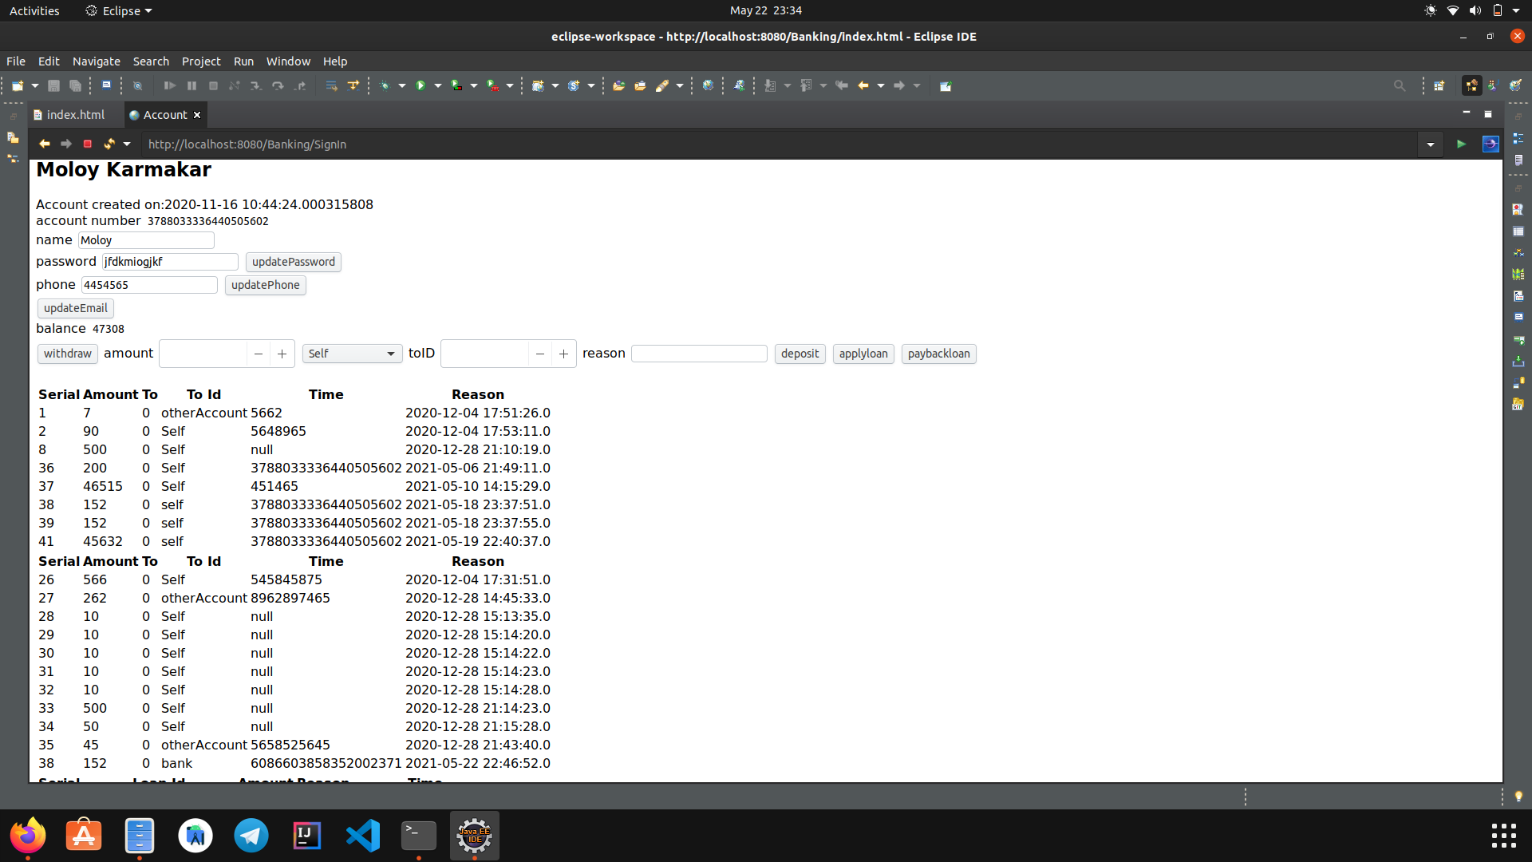Image resolution: width=1532 pixels, height=862 pixels.
Task: Click the updatePassword button
Action: click(293, 262)
